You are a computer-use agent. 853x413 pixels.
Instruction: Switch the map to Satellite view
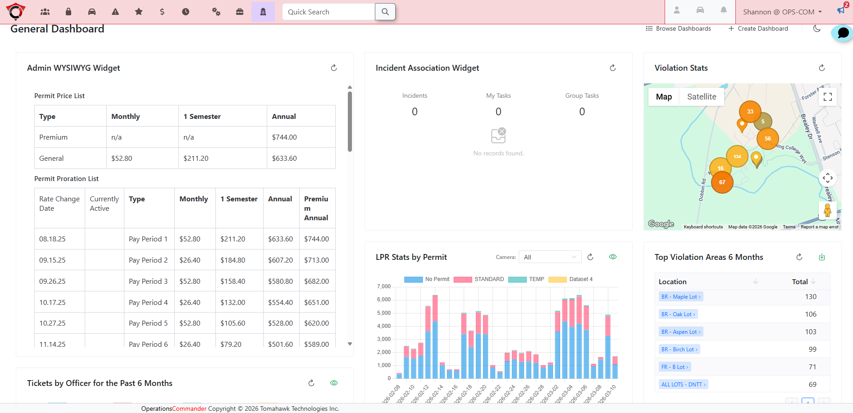click(701, 96)
